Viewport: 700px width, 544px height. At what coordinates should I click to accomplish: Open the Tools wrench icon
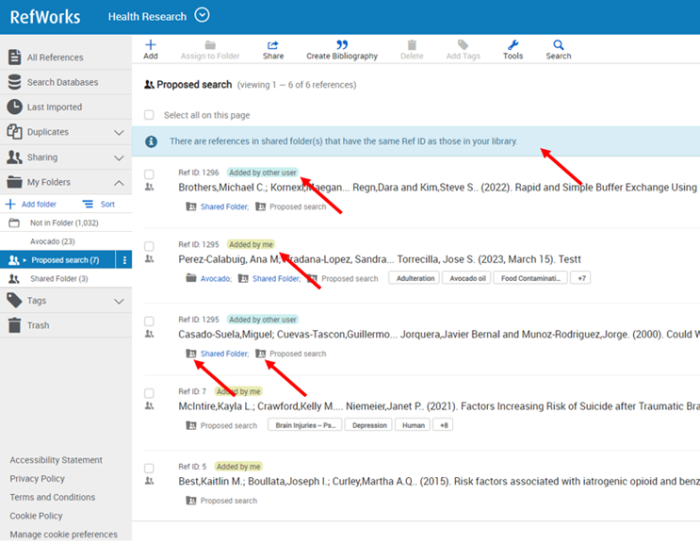coord(513,45)
